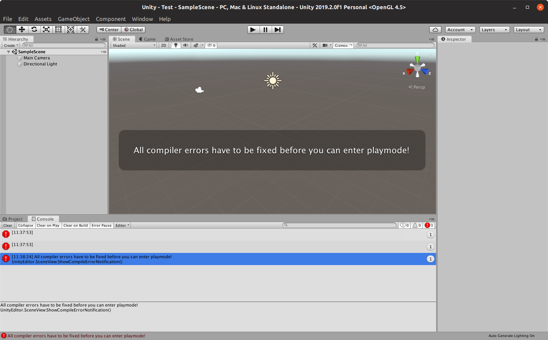This screenshot has height=340, width=548.
Task: Toggle Clear on Build in Console
Action: tap(75, 226)
